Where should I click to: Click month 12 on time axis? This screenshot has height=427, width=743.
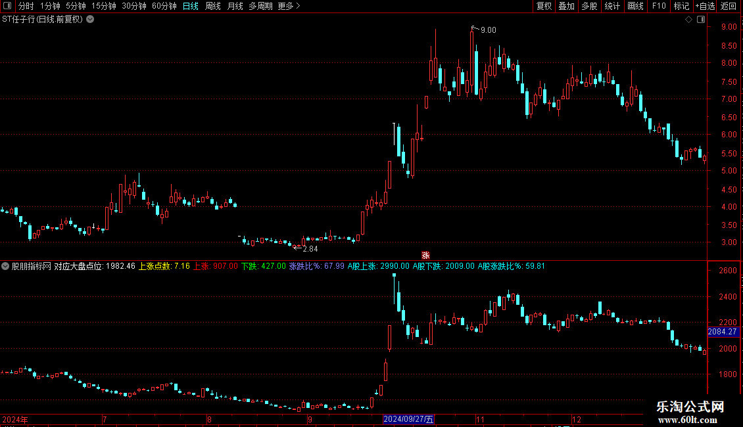[x=576, y=419]
